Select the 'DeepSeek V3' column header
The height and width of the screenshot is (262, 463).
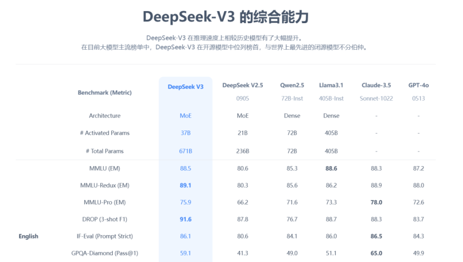[x=185, y=87]
